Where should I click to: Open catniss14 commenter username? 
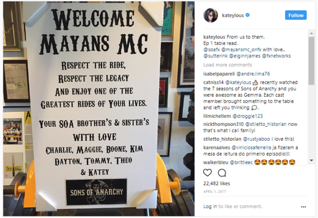tap(213, 83)
